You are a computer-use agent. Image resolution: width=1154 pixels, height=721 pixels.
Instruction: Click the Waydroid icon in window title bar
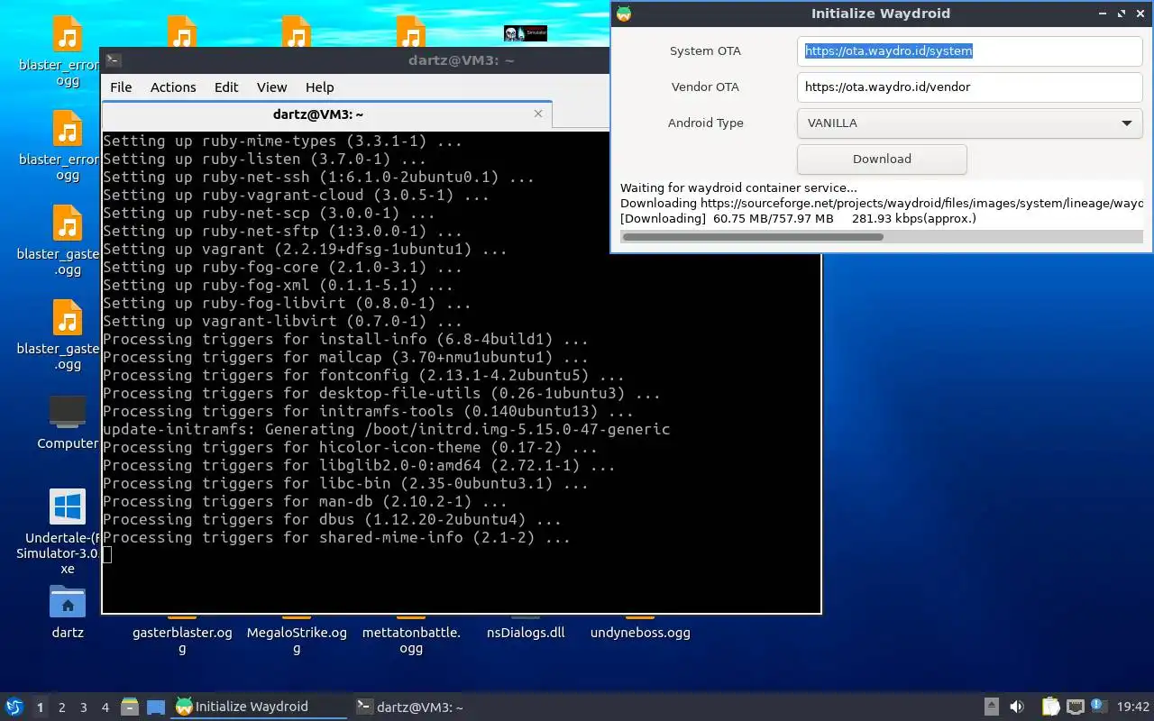[624, 14]
